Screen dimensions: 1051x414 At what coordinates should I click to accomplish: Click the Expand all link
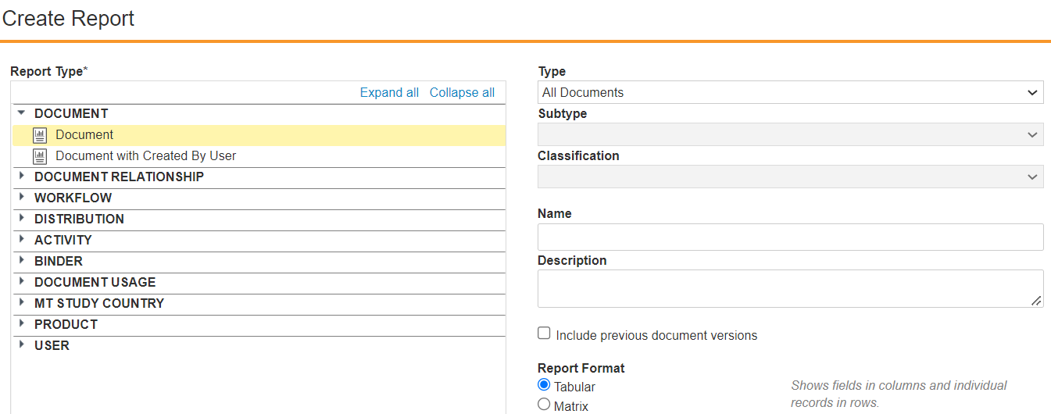(389, 92)
